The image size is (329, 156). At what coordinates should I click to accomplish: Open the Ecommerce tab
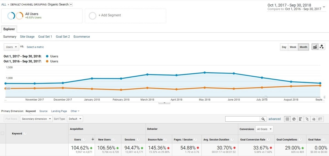82,37
